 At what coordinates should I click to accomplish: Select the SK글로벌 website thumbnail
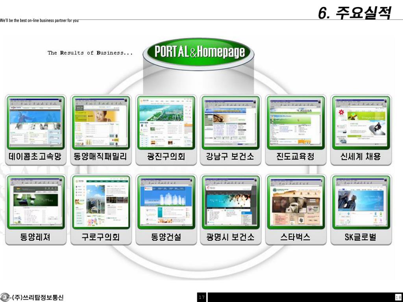coord(361,203)
